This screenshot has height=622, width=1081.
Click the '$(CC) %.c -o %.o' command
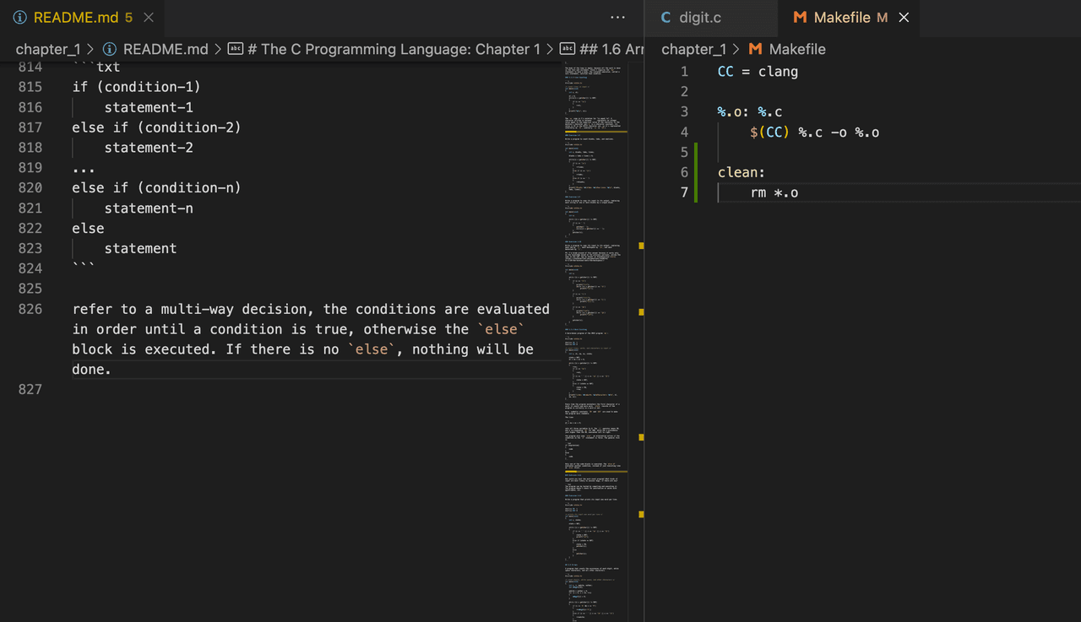814,132
